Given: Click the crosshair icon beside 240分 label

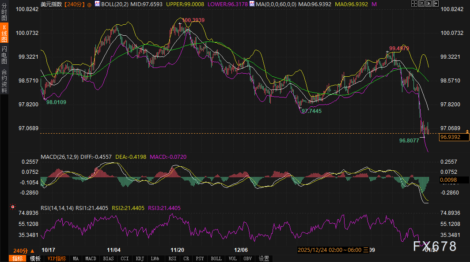Looking at the screenshot, I should click(x=90, y=4).
